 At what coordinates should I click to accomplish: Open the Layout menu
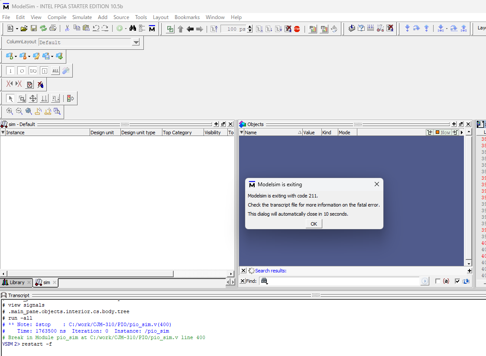point(161,17)
